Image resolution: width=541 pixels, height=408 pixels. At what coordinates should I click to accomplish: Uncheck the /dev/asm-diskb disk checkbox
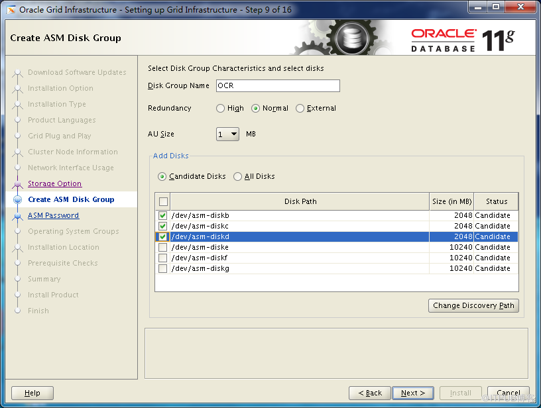click(162, 215)
